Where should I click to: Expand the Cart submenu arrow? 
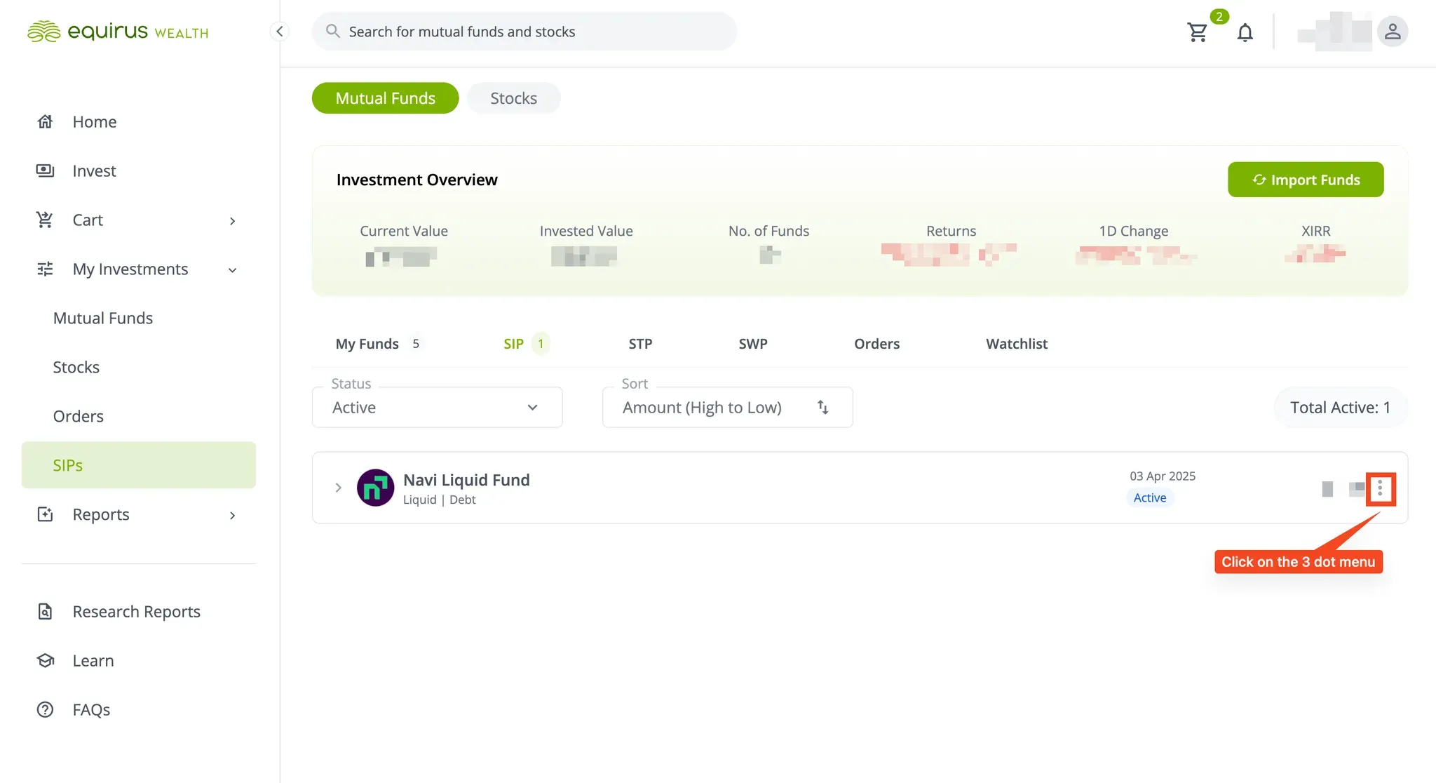click(233, 221)
